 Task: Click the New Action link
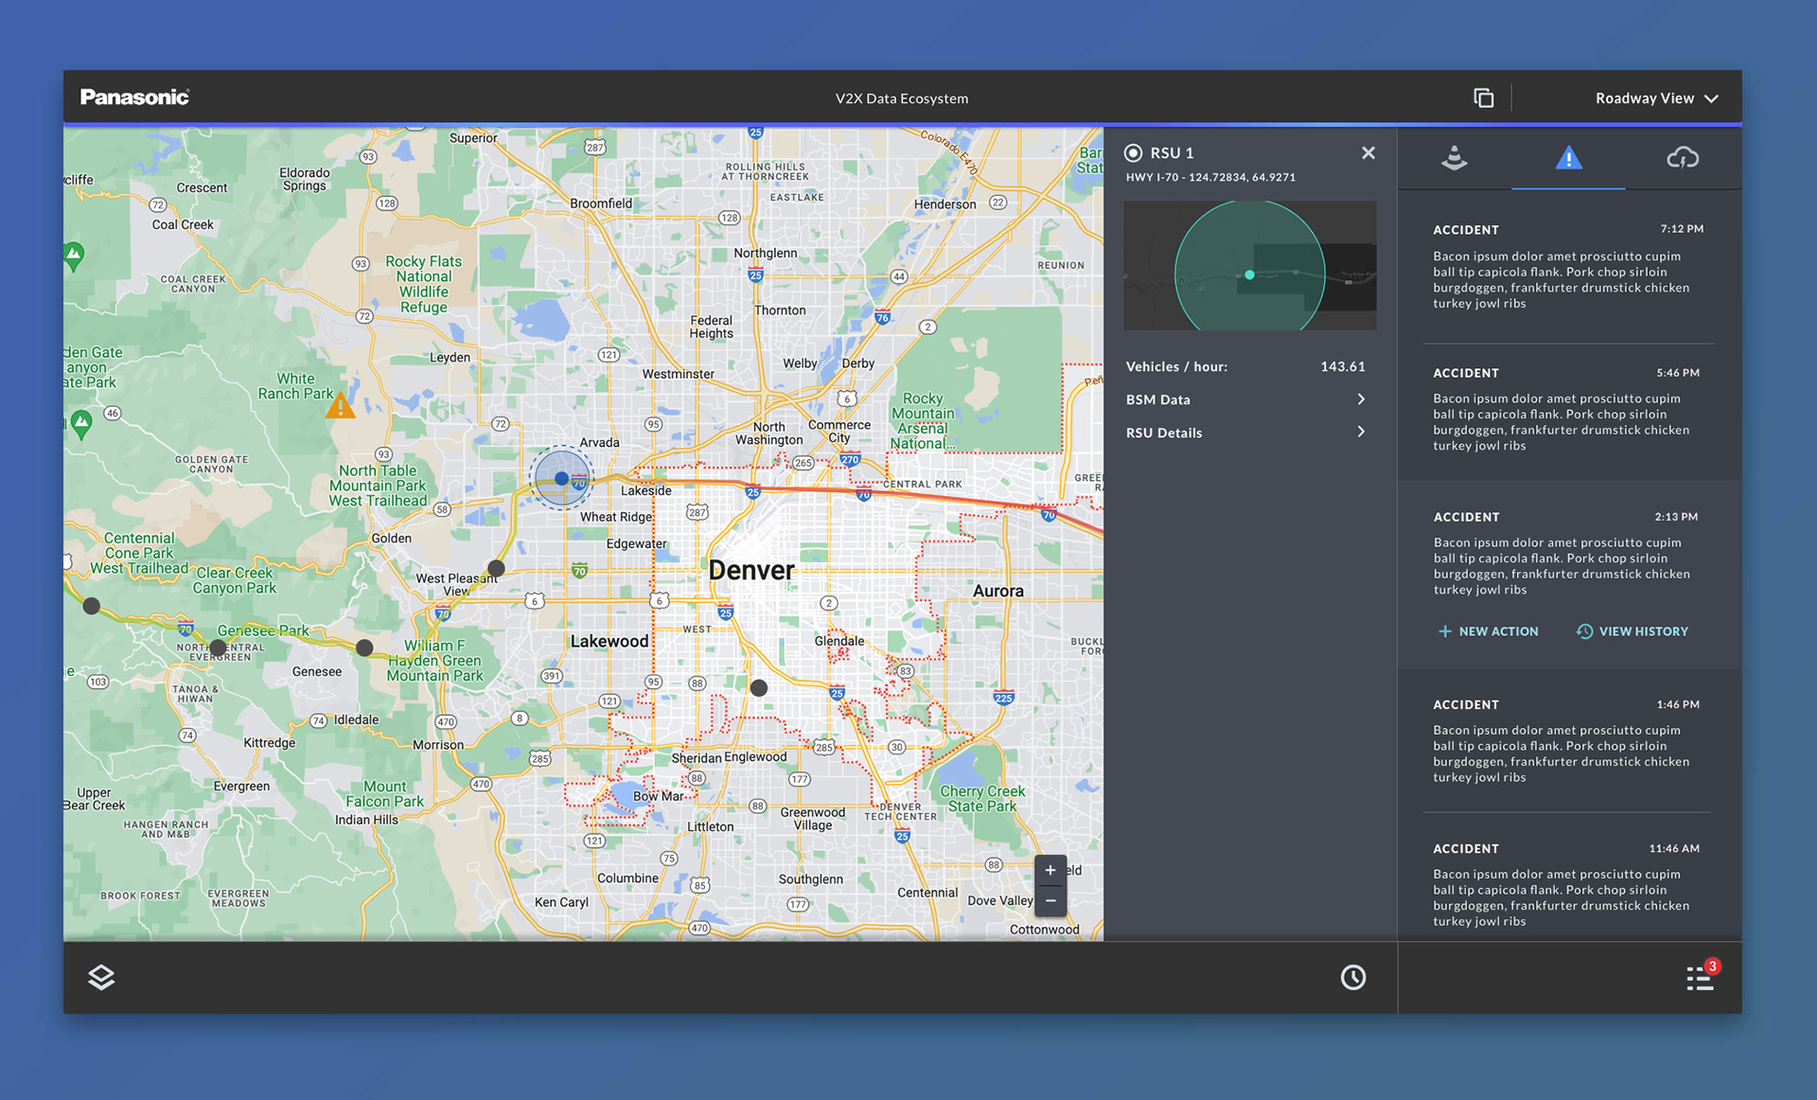(x=1489, y=631)
